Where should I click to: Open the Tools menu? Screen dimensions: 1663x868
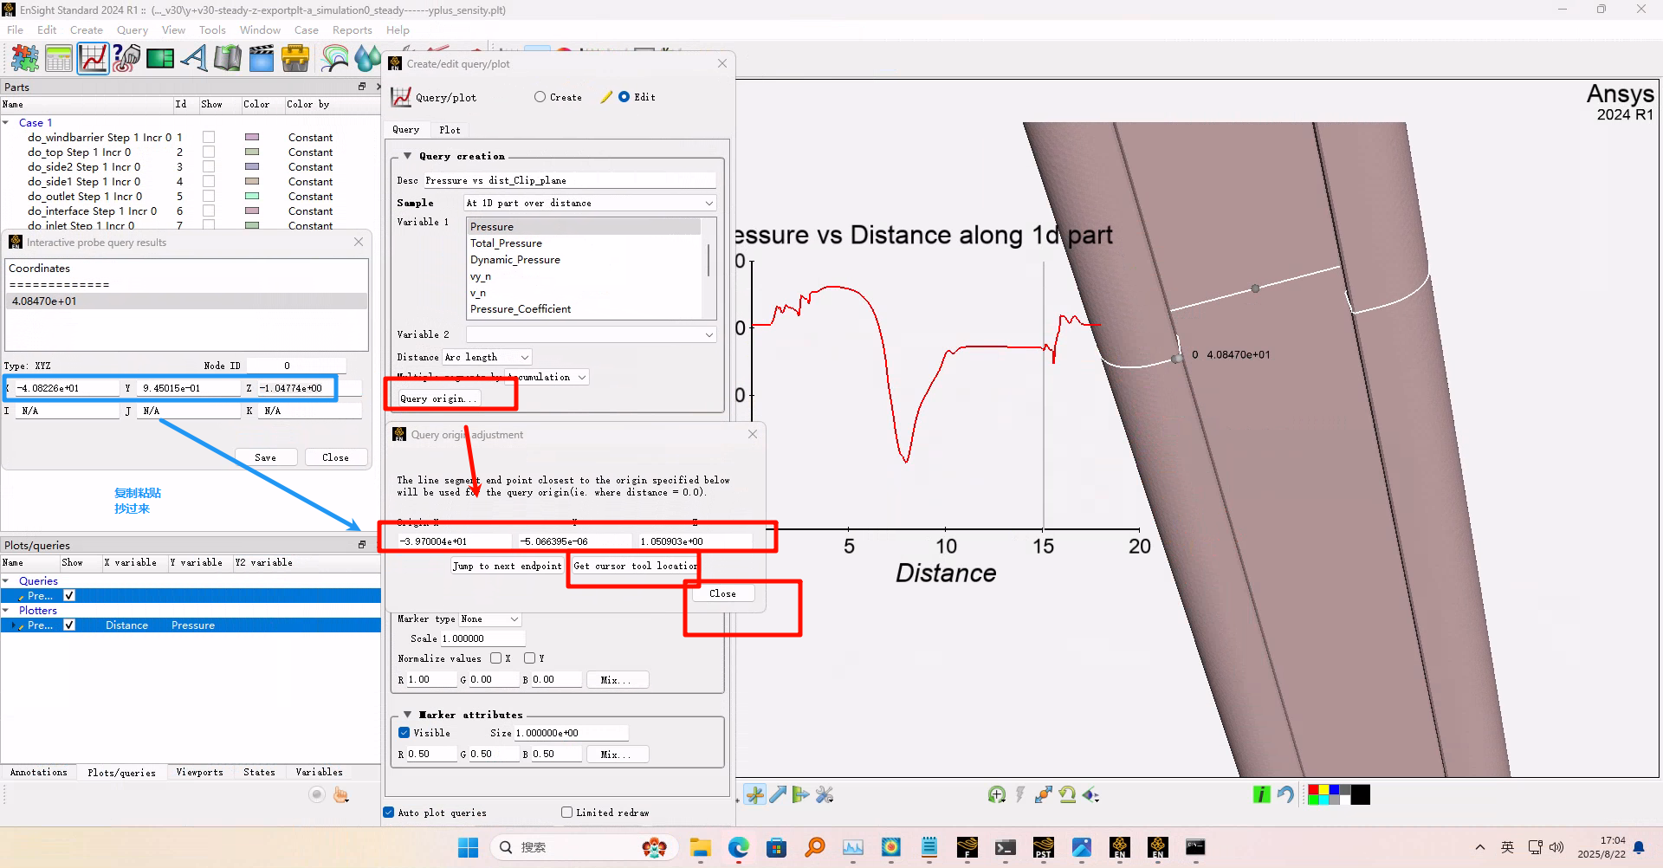pyautogui.click(x=212, y=29)
